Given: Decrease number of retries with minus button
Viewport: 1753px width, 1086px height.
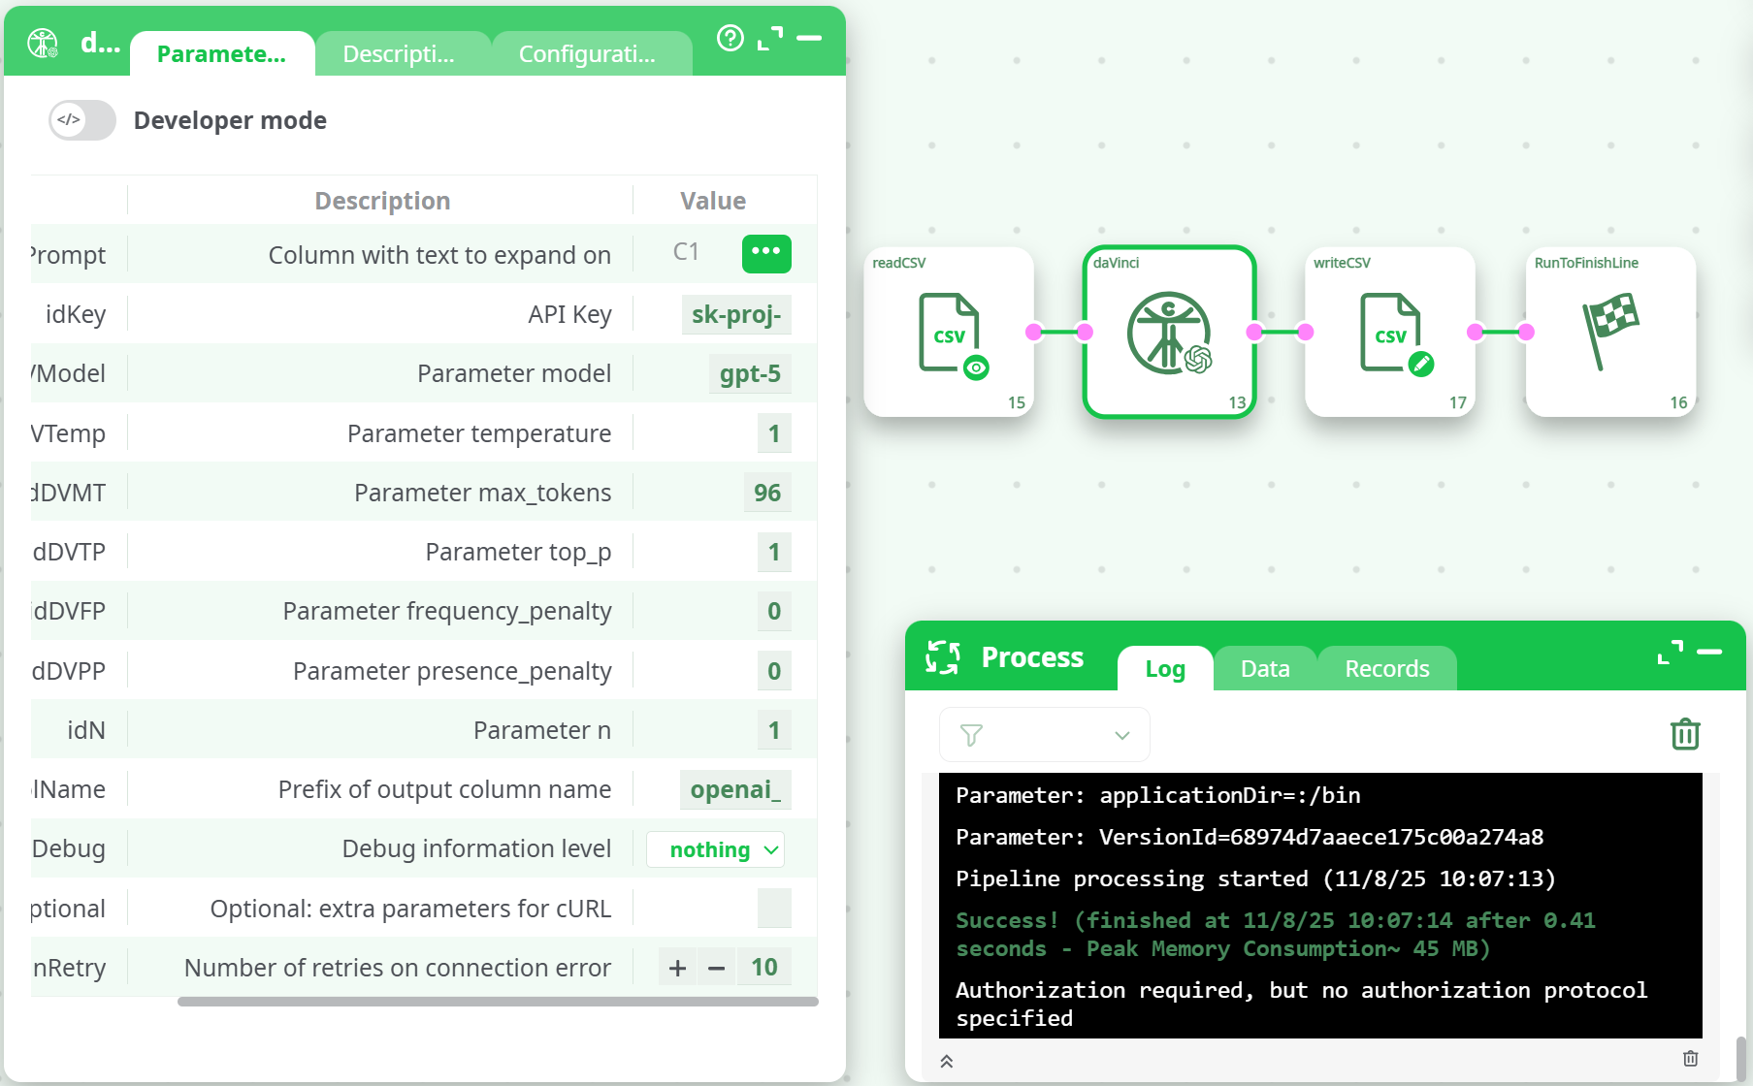Looking at the screenshot, I should click(717, 968).
